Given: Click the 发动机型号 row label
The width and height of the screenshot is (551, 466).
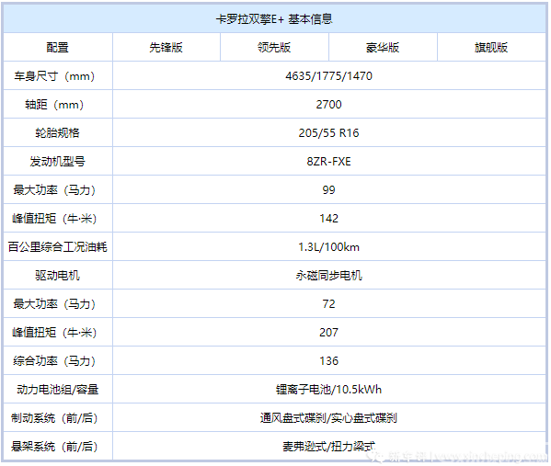Looking at the screenshot, I should coord(58,162).
